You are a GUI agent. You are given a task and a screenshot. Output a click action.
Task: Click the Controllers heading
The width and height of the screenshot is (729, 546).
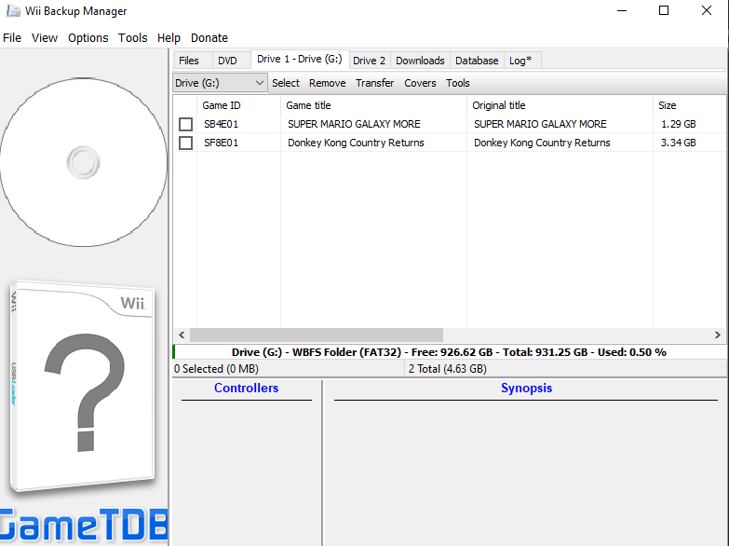point(246,389)
